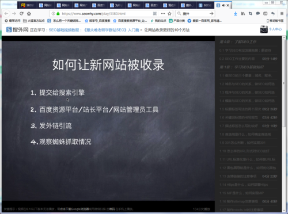Open lesson 1.5 lasting 09分36秒
288x214 pixels.
(248, 109)
